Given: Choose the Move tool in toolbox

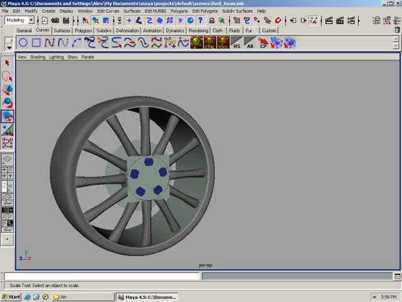Looking at the screenshot, I should coord(8,89).
